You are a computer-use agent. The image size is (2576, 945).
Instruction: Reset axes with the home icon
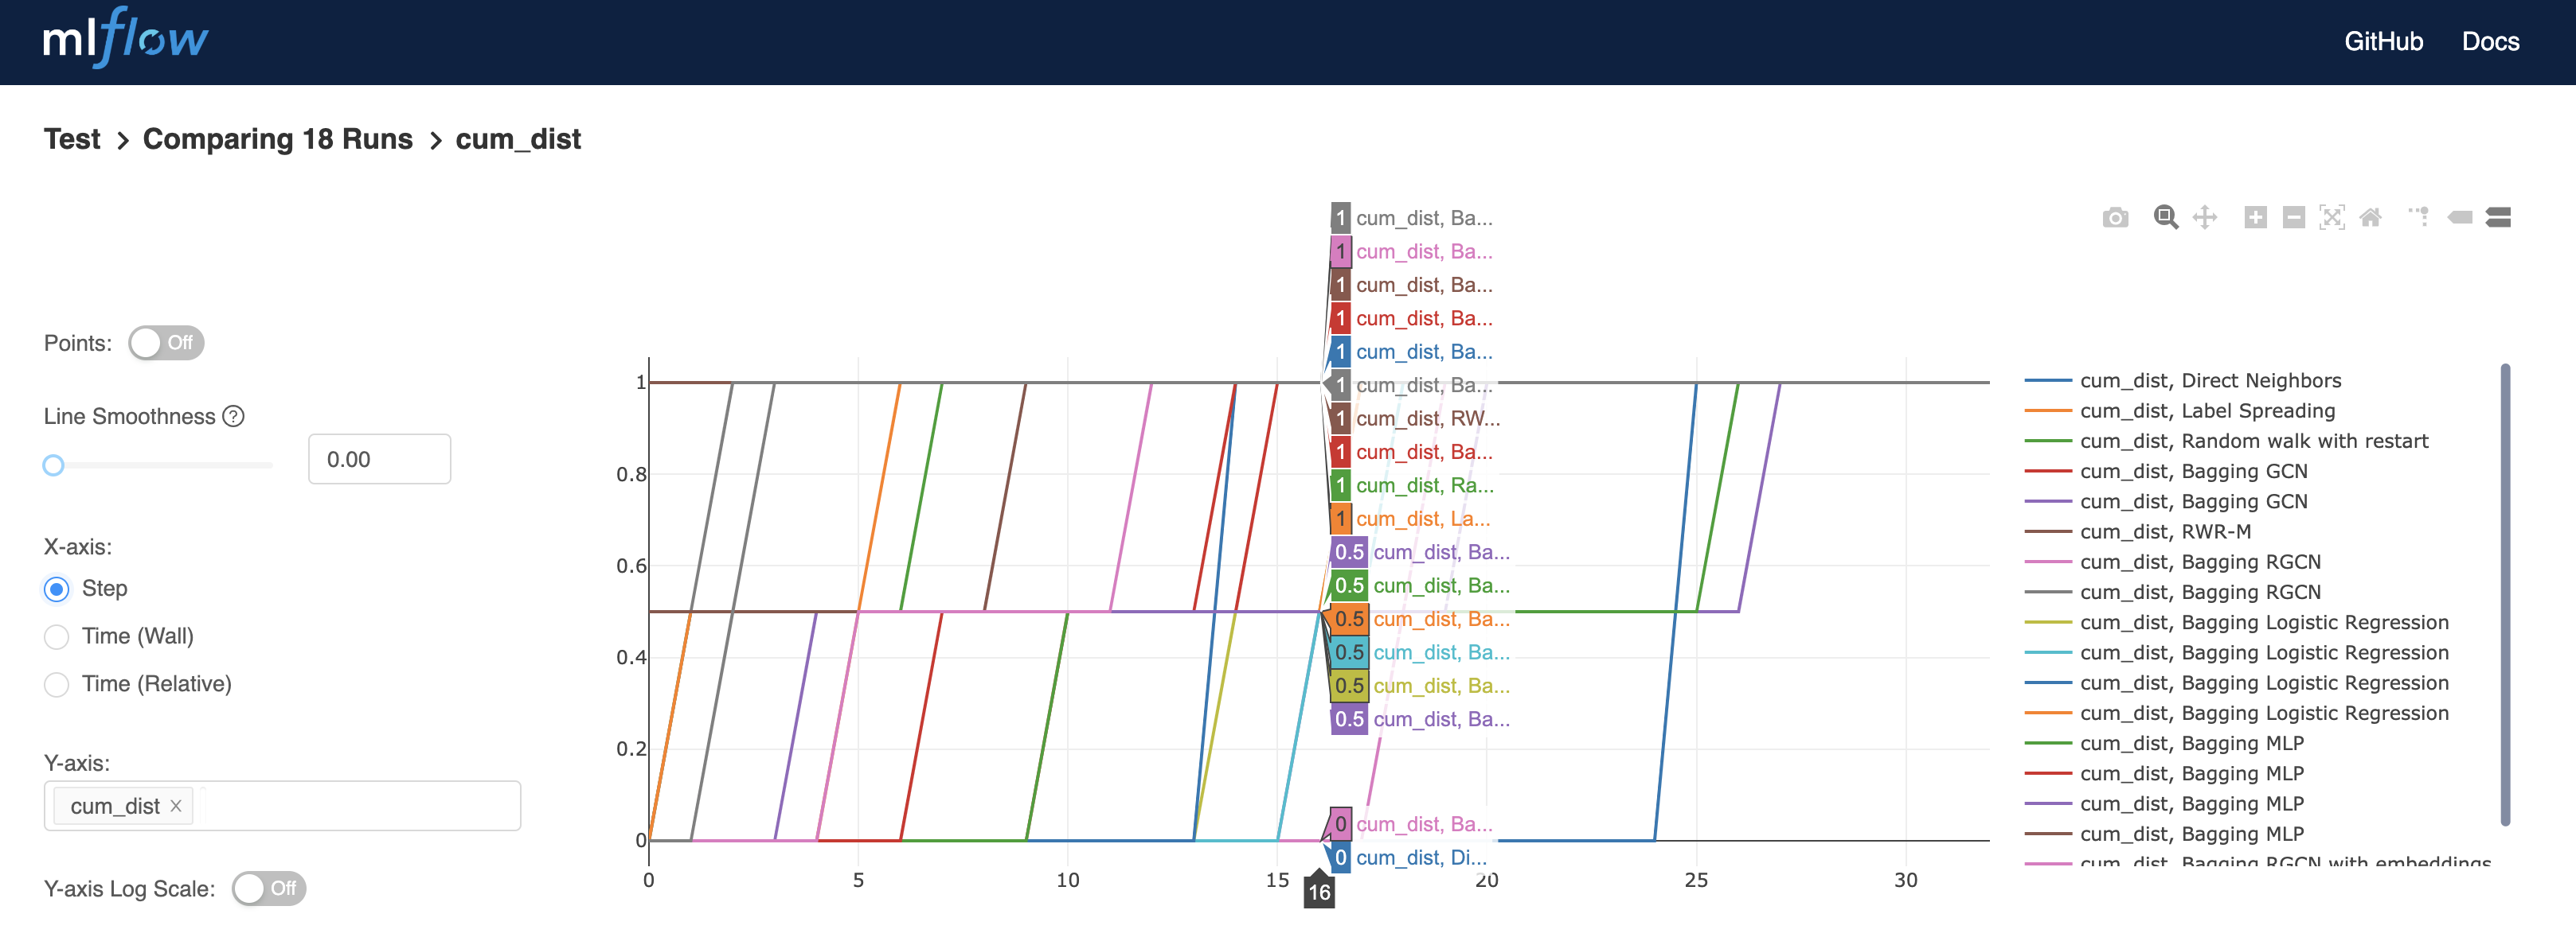[2370, 218]
